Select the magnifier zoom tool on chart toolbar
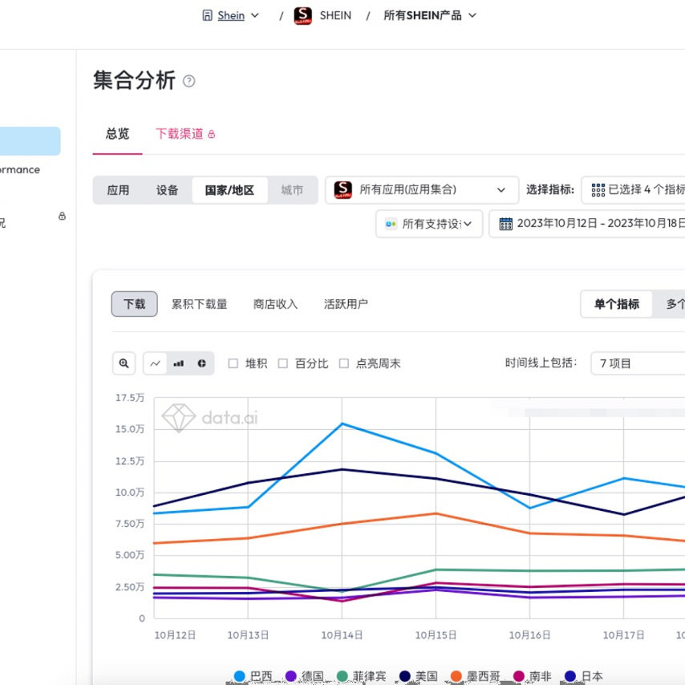This screenshot has height=685, width=685. [124, 363]
